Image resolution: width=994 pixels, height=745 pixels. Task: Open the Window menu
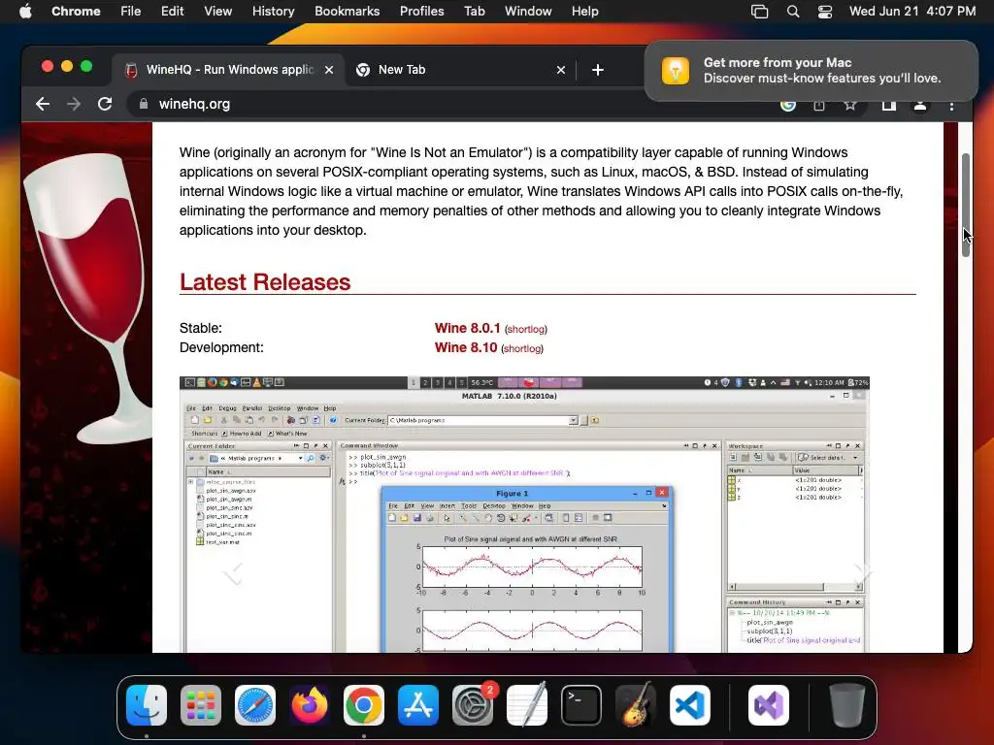click(528, 11)
